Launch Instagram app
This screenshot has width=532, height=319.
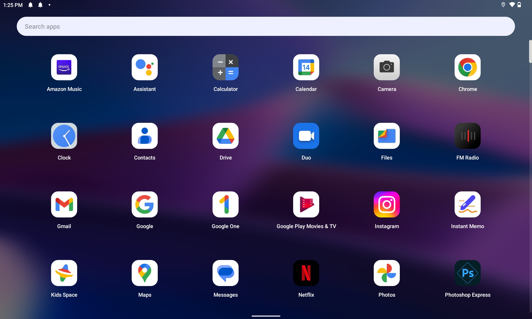pos(386,204)
